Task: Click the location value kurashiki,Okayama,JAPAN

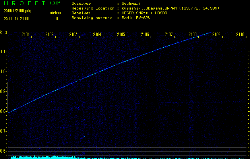Action: 149,8
